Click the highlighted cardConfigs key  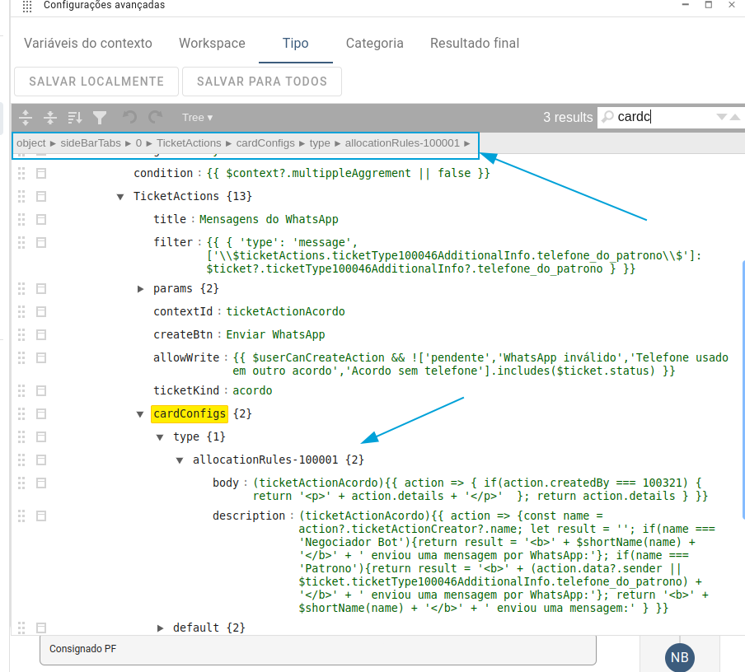(190, 413)
